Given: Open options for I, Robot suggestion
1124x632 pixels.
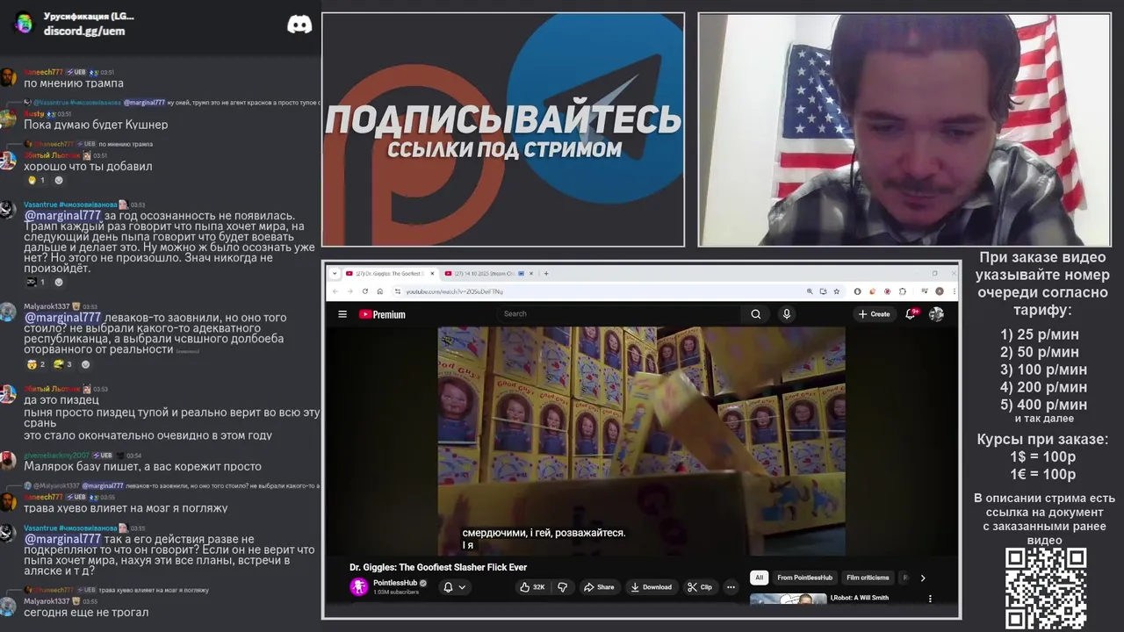Looking at the screenshot, I should click(930, 599).
